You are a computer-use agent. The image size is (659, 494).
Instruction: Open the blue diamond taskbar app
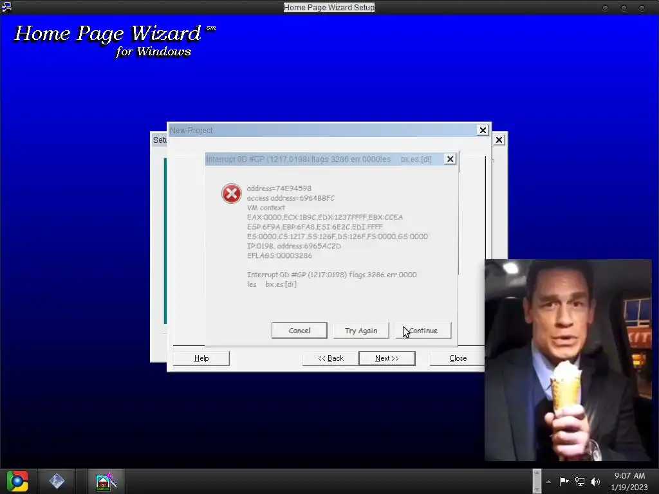point(57,481)
